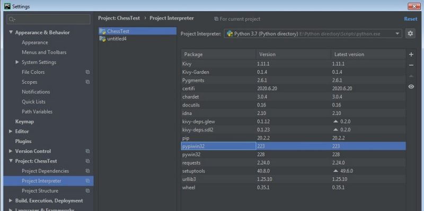Click the install package plus icon
This screenshot has height=211, width=424.
click(x=411, y=55)
